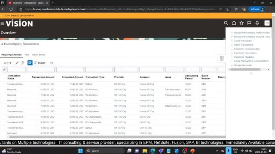275x154 pixels.
Task: Open Favorites star icon in header
Action: click(241, 23)
